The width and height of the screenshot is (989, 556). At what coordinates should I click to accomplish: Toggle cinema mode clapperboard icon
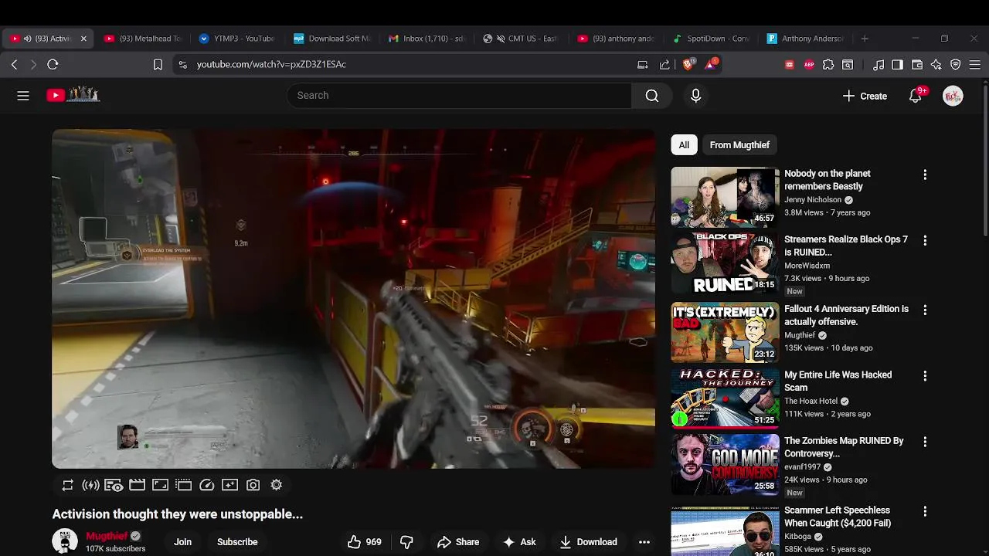coord(137,485)
